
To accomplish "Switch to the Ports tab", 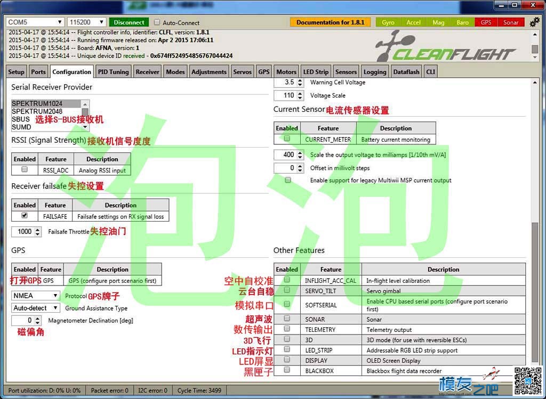I will 38,72.
